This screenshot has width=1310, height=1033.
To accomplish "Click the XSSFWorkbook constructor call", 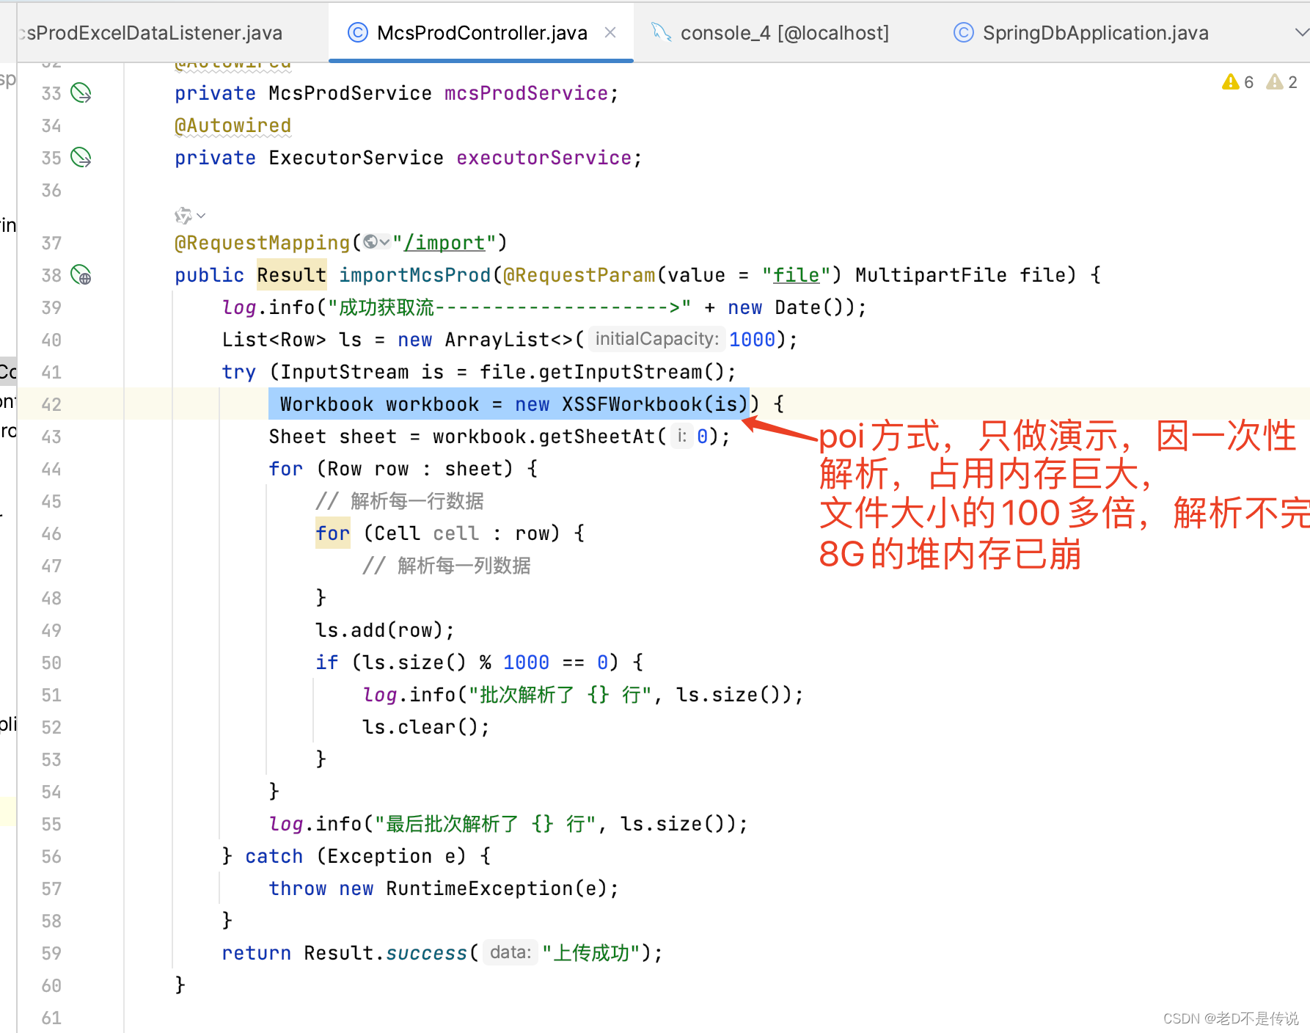I will point(655,404).
